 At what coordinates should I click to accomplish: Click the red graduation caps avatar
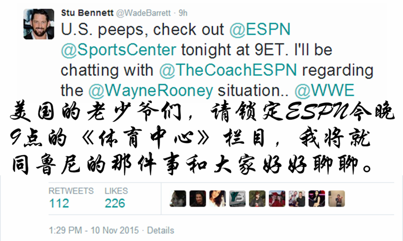(277, 199)
